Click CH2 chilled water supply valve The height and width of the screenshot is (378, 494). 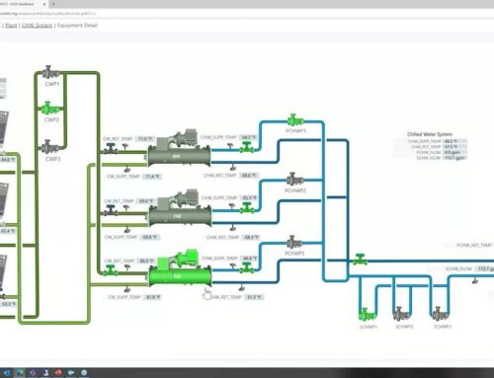tap(247, 208)
